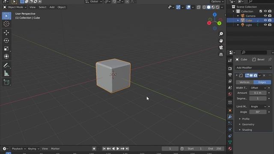274x154 pixels.
Task: Open the Render properties tab
Action: [230, 68]
